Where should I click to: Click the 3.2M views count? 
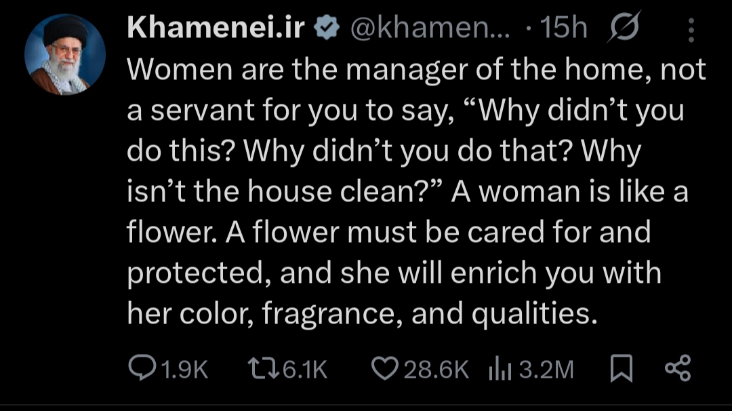point(546,369)
